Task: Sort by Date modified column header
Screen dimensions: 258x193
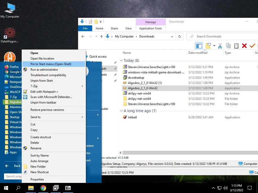Action: [198, 53]
